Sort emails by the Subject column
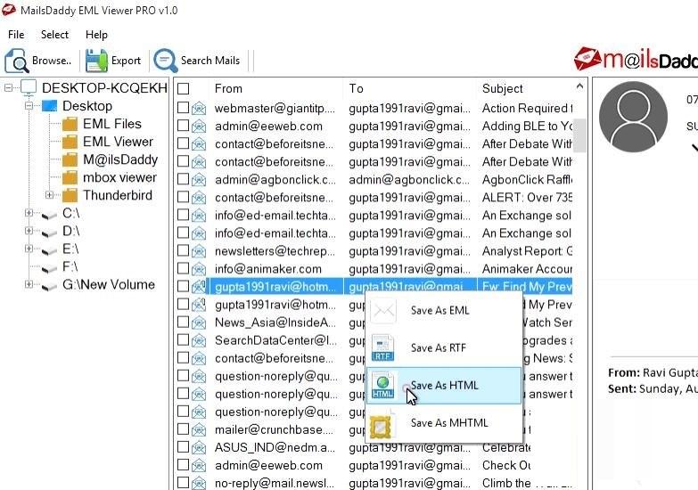Image resolution: width=698 pixels, height=490 pixels. point(502,88)
